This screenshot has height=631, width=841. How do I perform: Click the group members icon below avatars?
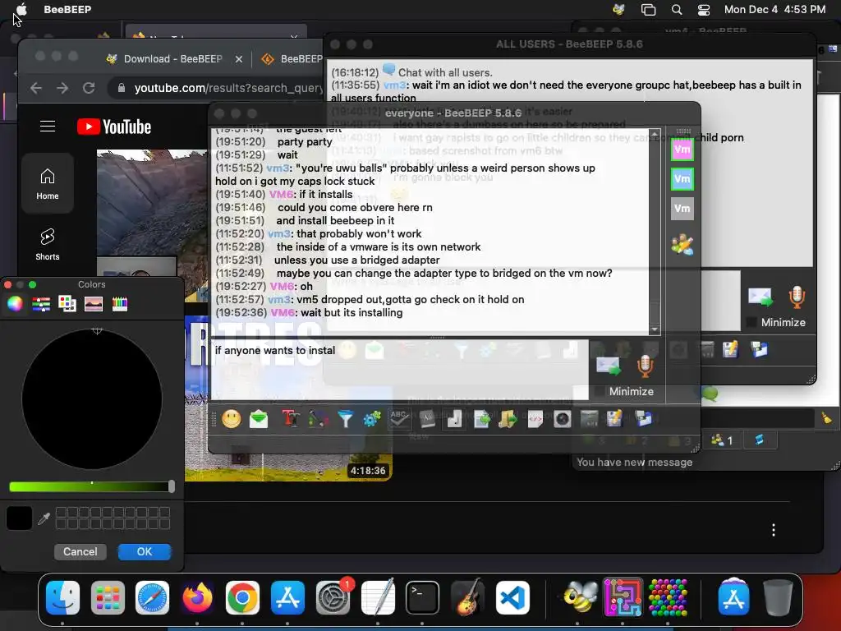pos(682,245)
